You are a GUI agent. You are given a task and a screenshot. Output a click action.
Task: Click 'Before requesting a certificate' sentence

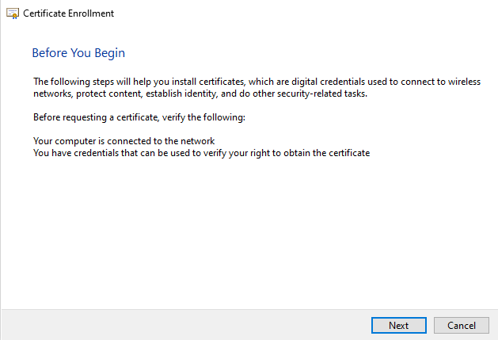point(139,117)
